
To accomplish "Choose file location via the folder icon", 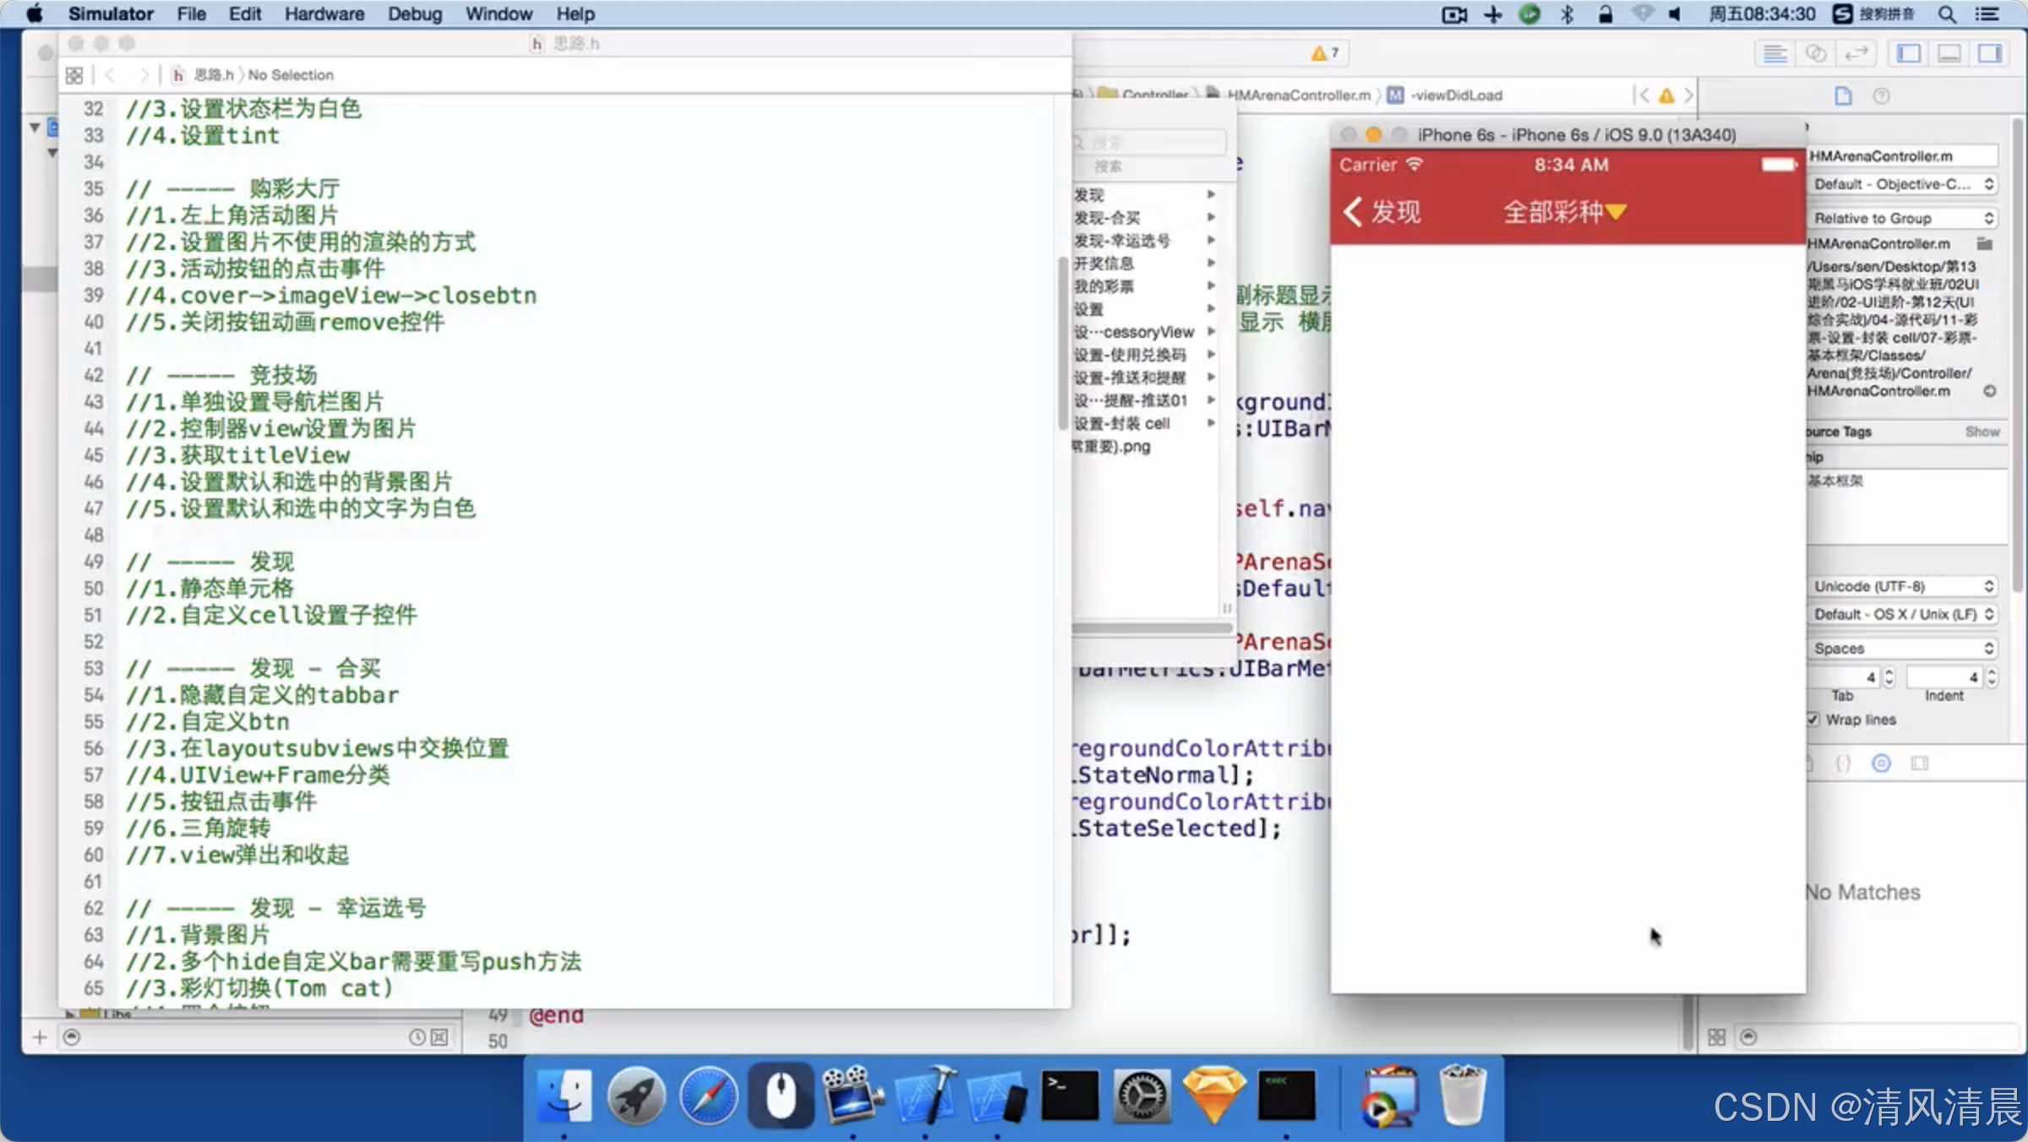I will click(x=1985, y=244).
